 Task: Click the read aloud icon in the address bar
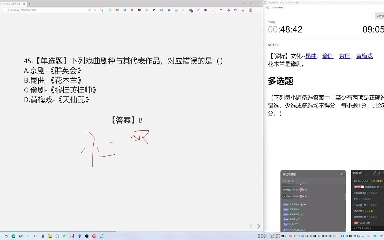(89, 10)
